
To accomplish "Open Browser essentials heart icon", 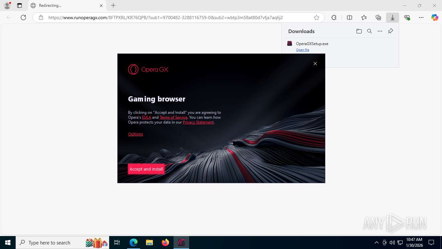I will (407, 18).
